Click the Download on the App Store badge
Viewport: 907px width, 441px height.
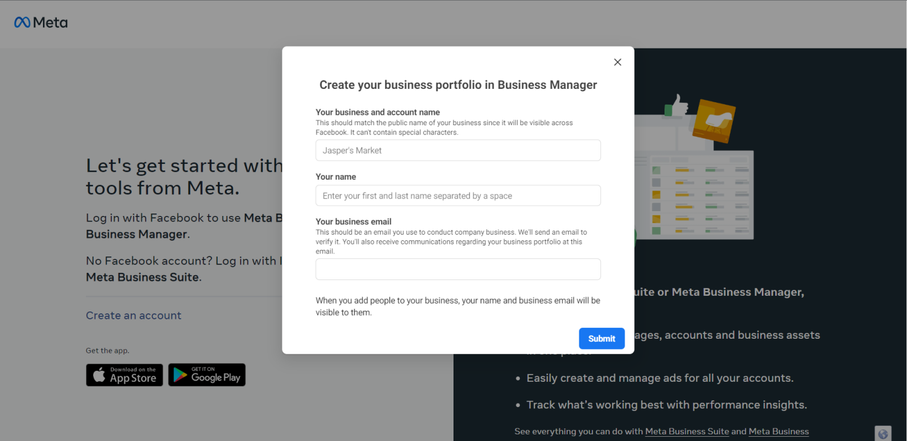pyautogui.click(x=124, y=375)
